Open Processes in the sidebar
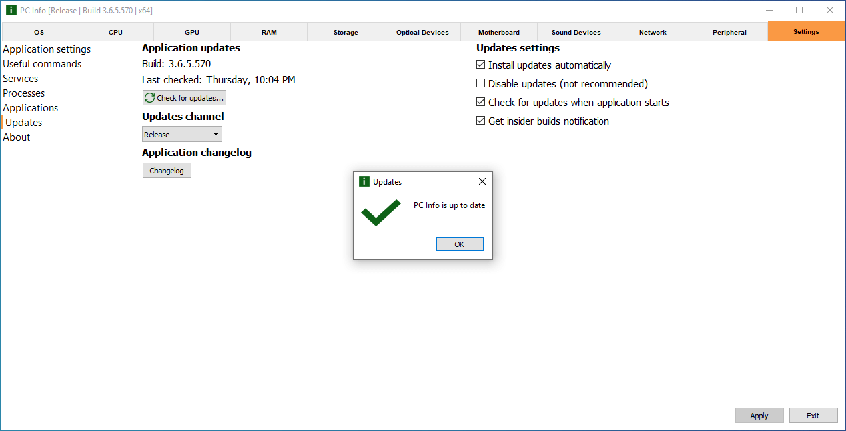Image resolution: width=846 pixels, height=431 pixels. [24, 93]
